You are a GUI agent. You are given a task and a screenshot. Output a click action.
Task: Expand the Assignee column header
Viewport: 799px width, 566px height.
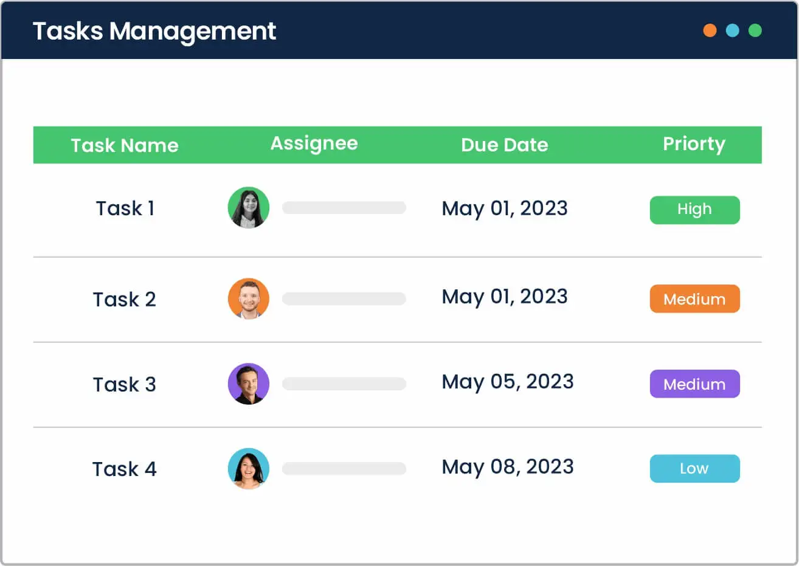tap(314, 143)
